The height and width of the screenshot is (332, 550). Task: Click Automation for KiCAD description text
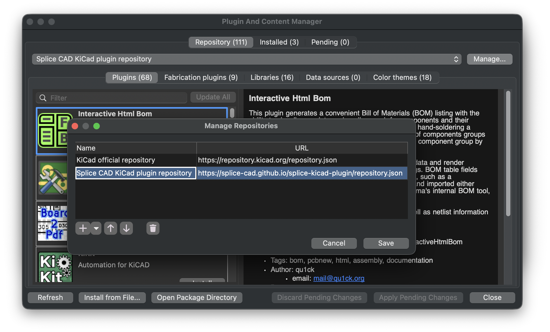pos(114,265)
